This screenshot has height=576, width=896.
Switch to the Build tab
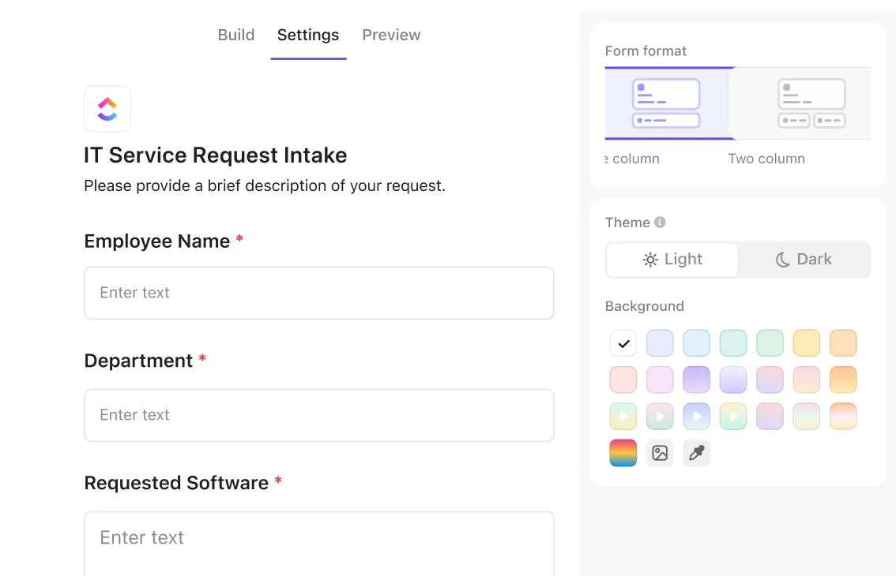236,35
